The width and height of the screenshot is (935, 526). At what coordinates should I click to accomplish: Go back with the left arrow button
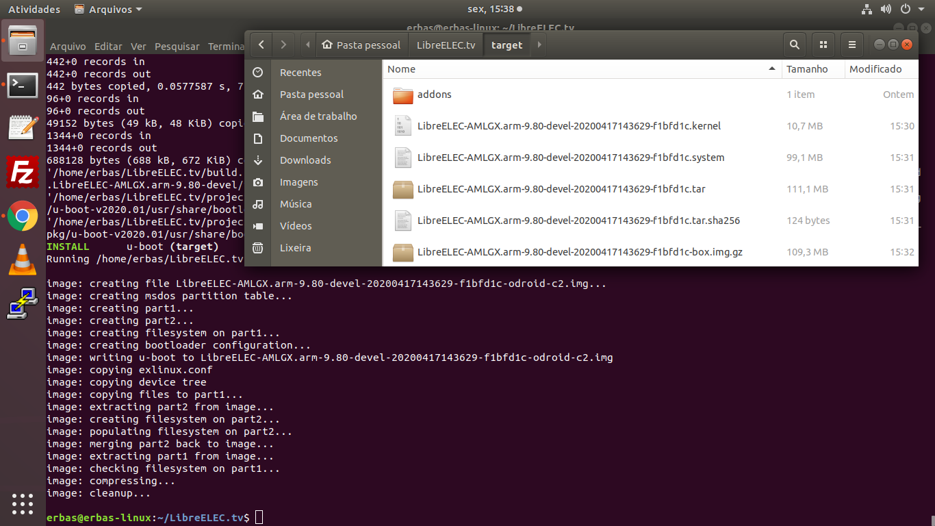[x=261, y=45]
